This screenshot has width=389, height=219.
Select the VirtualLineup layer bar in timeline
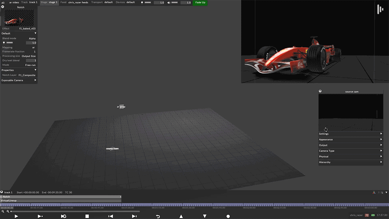(61, 201)
